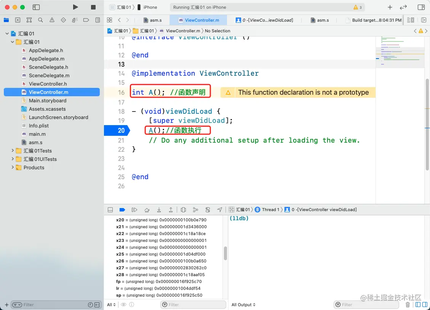Open AppDelegate.m in the navigator
Screen dimensions: 430x310
tap(46, 59)
